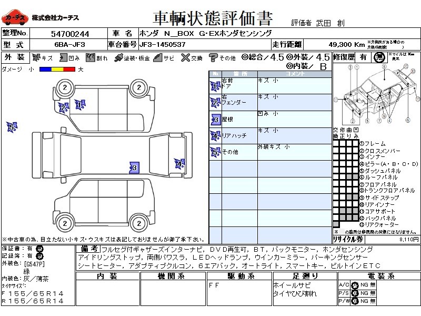The image size is (421, 316).
Task: Select the 凹み dent legend icon
Action: 63,57
